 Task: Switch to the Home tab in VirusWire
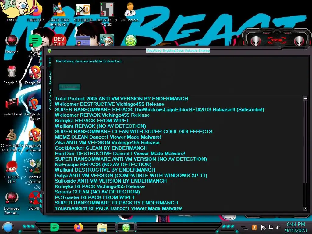click(50, 62)
